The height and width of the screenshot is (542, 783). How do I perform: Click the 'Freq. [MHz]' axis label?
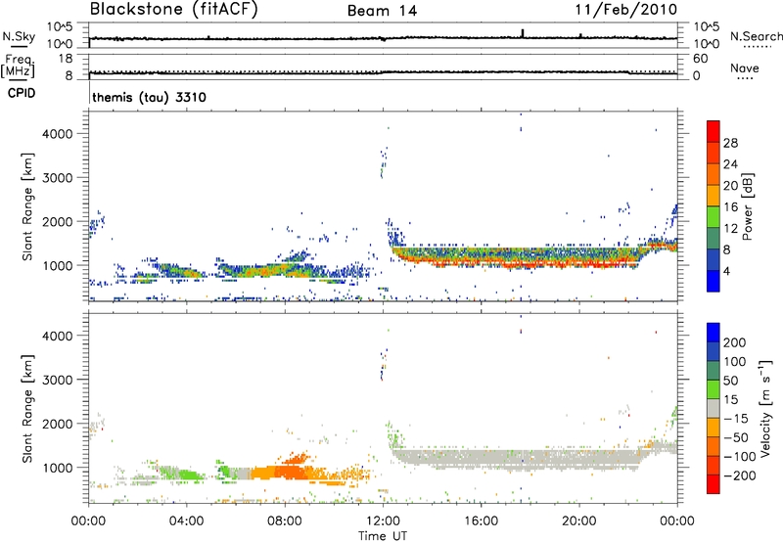pyautogui.click(x=19, y=66)
